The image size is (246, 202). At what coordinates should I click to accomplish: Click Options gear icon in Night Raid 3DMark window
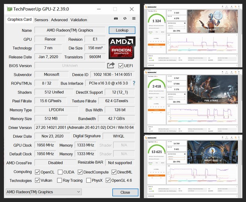[x=239, y=138]
